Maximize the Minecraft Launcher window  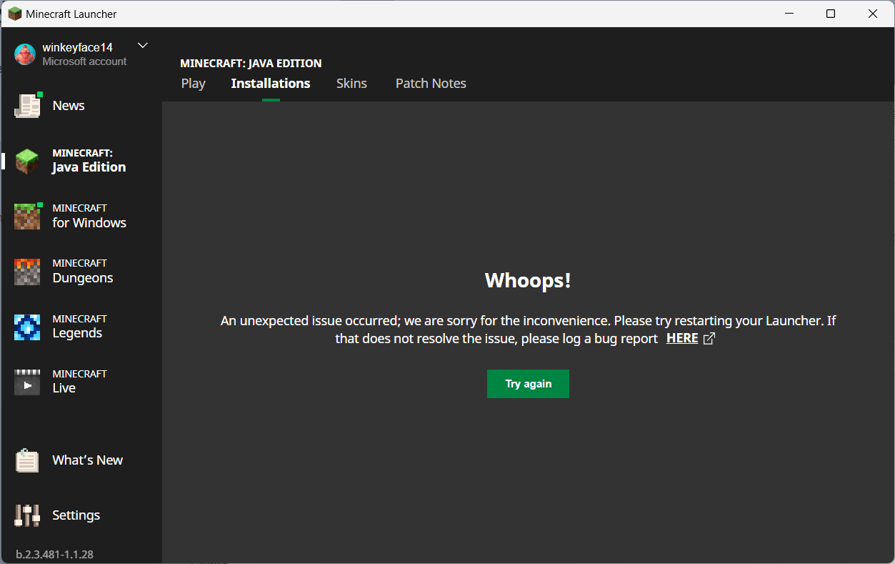point(831,14)
